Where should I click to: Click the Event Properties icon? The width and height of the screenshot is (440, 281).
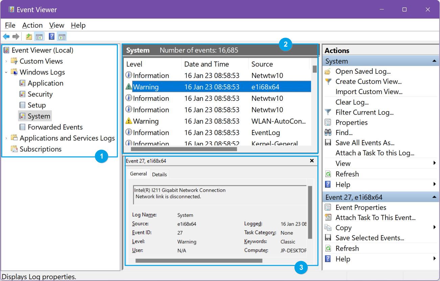coord(328,207)
